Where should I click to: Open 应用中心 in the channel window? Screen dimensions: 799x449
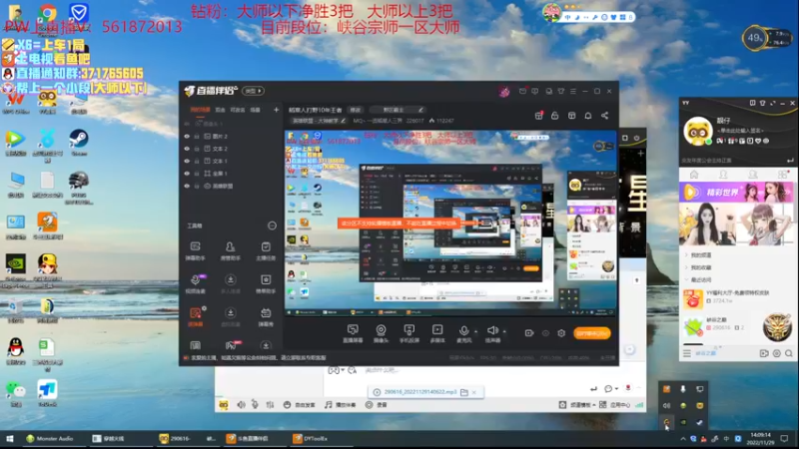tap(615, 405)
